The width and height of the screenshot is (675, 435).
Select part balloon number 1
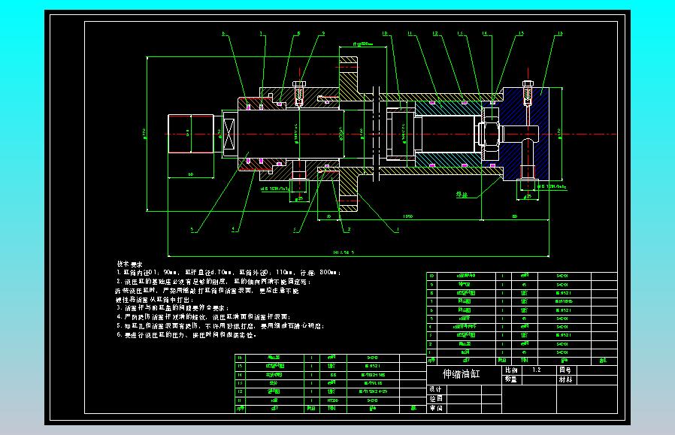click(398, 230)
